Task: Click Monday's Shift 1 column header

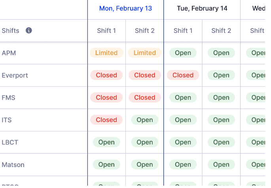Action: (106, 30)
